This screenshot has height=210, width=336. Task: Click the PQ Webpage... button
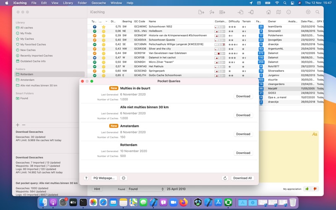(104, 178)
